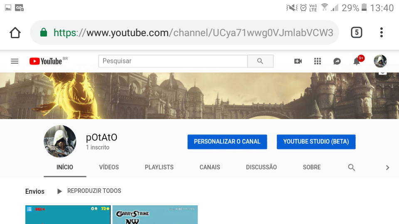
Task: Open notifications bell with 9+ badge
Action: click(x=358, y=61)
